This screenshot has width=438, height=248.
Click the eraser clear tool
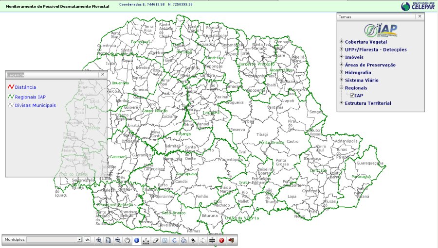(156, 240)
